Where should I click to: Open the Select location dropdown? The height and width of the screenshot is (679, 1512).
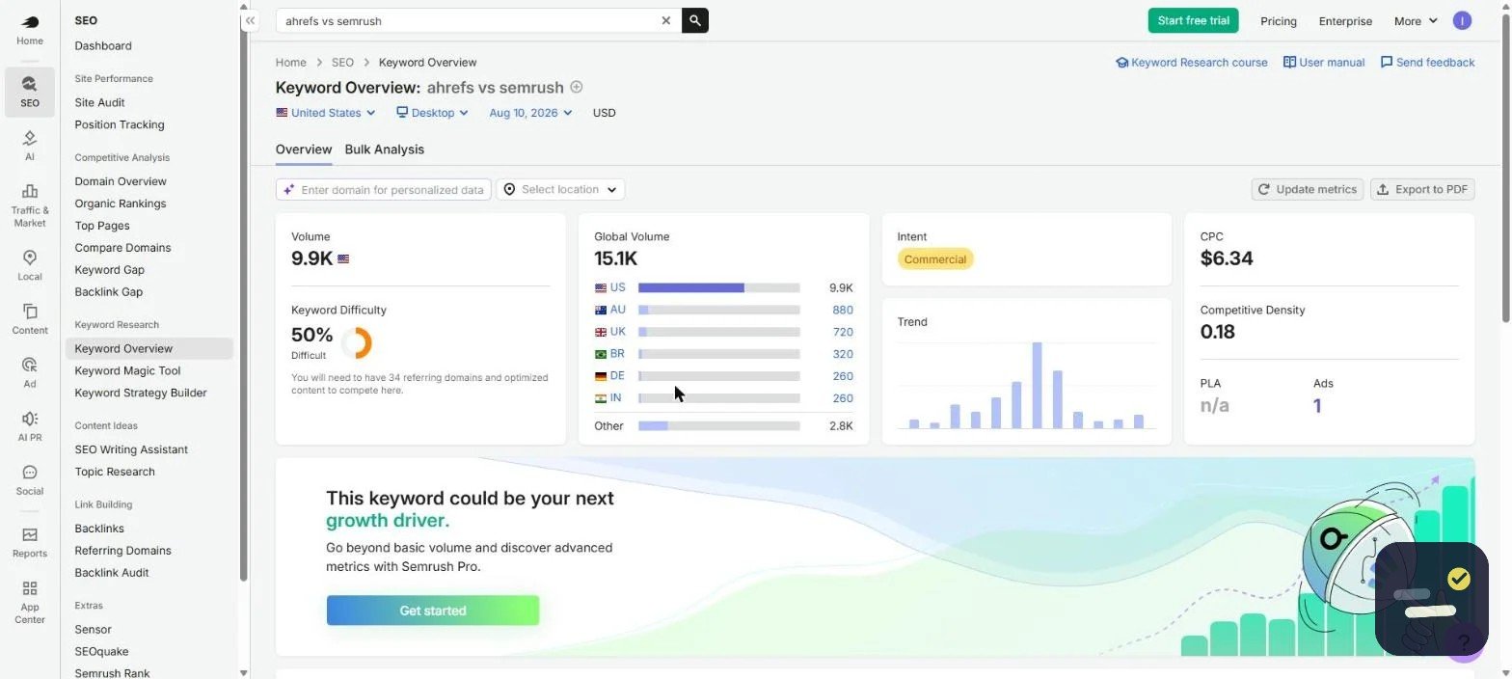pos(560,190)
